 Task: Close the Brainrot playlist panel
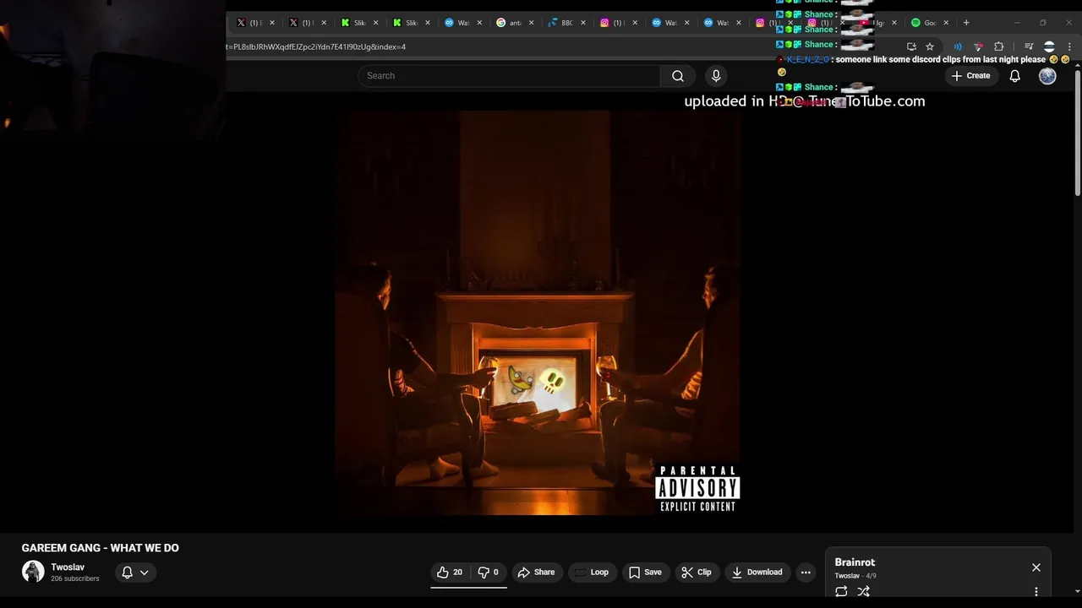point(1036,567)
